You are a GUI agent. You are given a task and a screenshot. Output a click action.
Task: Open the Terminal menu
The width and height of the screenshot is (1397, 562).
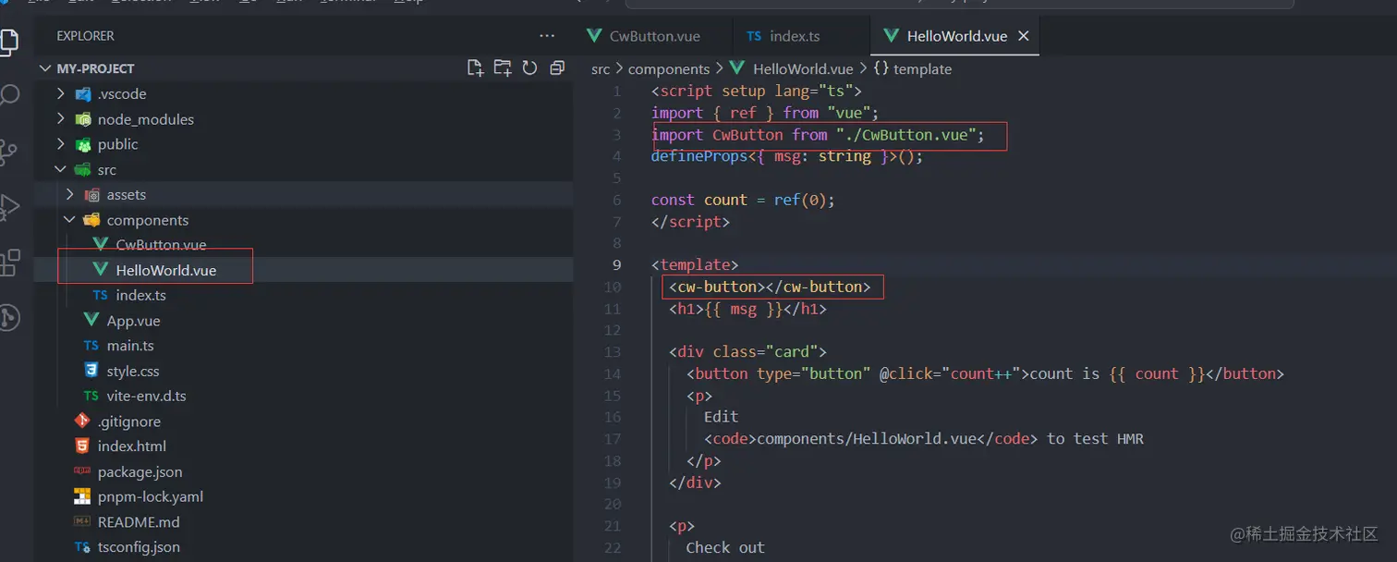tap(346, 3)
